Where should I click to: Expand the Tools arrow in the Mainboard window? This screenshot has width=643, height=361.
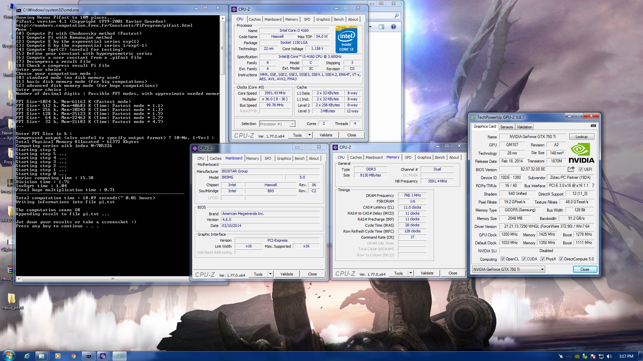click(x=270, y=274)
